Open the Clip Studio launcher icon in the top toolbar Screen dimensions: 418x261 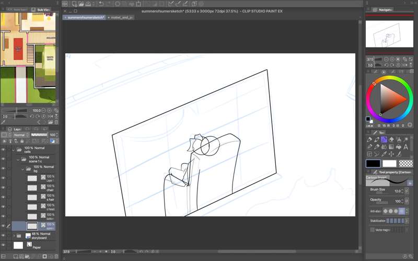[x=65, y=4]
